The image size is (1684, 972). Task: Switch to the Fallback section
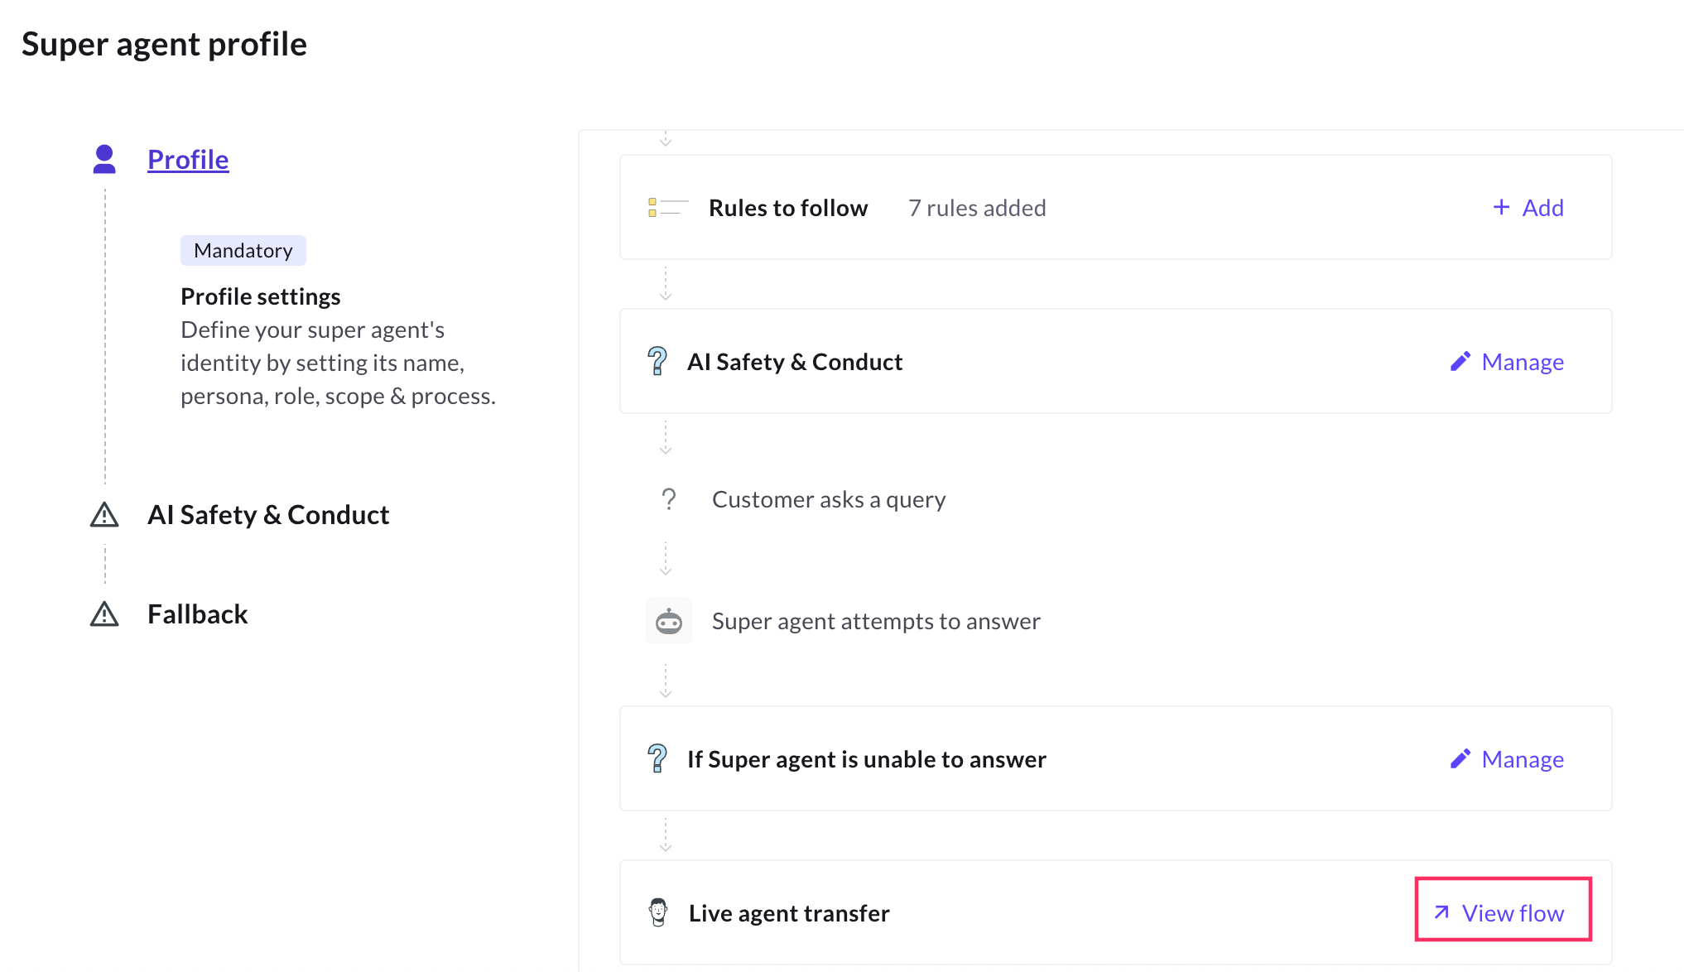point(197,614)
